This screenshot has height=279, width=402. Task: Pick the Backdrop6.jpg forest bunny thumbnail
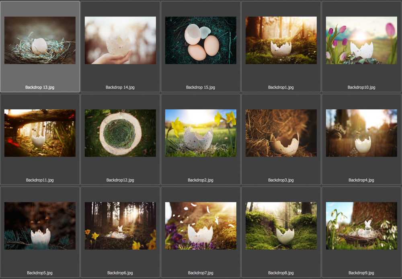(x=120, y=226)
